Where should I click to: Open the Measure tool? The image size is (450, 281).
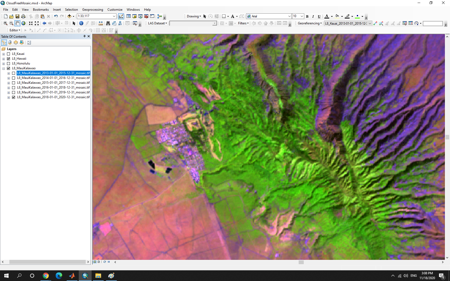[x=101, y=23]
